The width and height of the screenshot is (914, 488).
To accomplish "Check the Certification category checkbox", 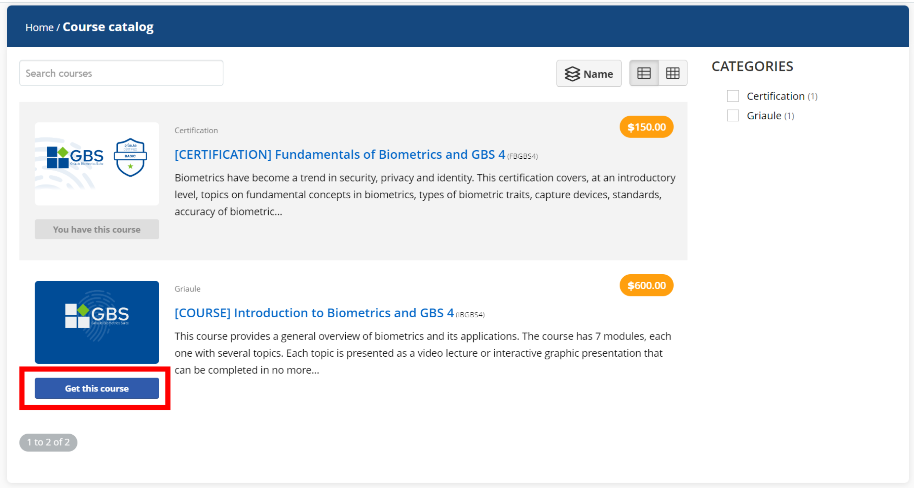I will pos(733,96).
